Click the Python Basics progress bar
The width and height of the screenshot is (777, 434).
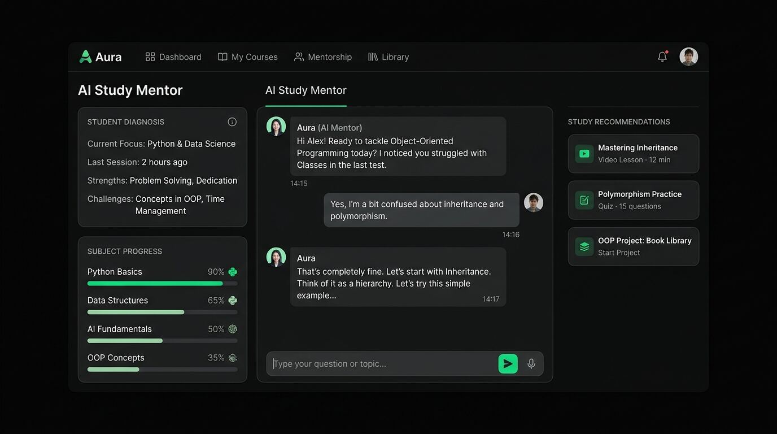(x=163, y=284)
